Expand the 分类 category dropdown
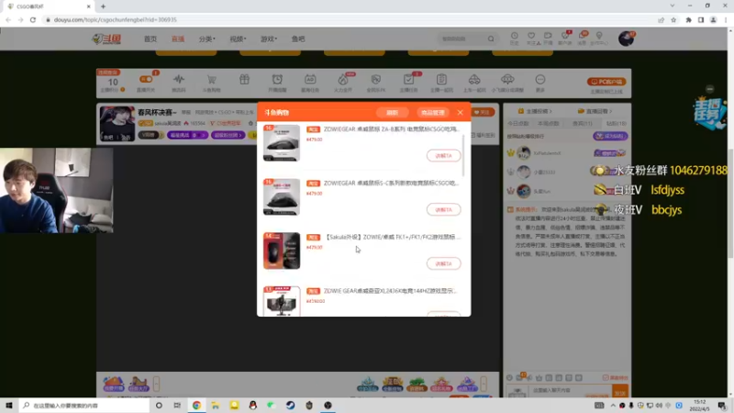 (207, 39)
